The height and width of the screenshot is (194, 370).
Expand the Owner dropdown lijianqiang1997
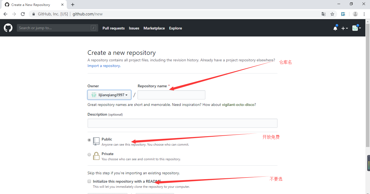(x=109, y=95)
